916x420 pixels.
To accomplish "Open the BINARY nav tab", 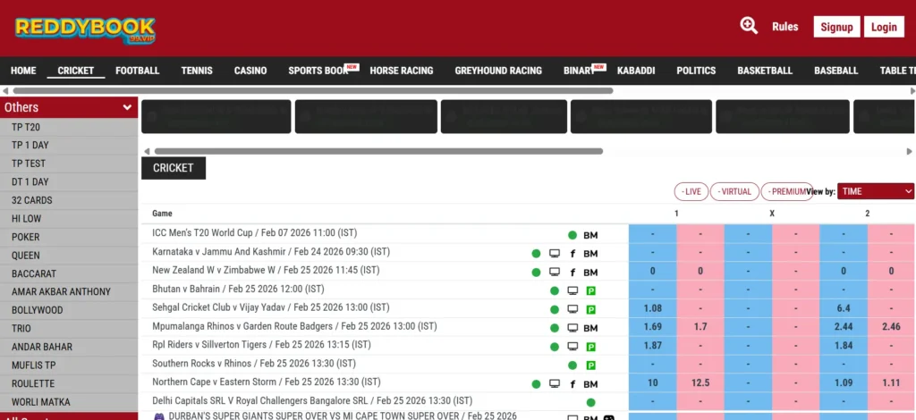I will click(x=579, y=71).
